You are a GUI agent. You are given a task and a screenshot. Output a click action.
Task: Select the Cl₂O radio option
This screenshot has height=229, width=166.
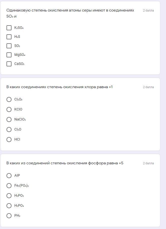pos(9,129)
